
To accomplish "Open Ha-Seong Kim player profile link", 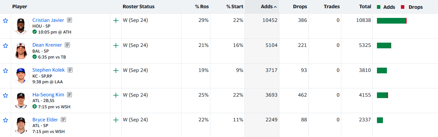I will pyautogui.click(x=48, y=95).
